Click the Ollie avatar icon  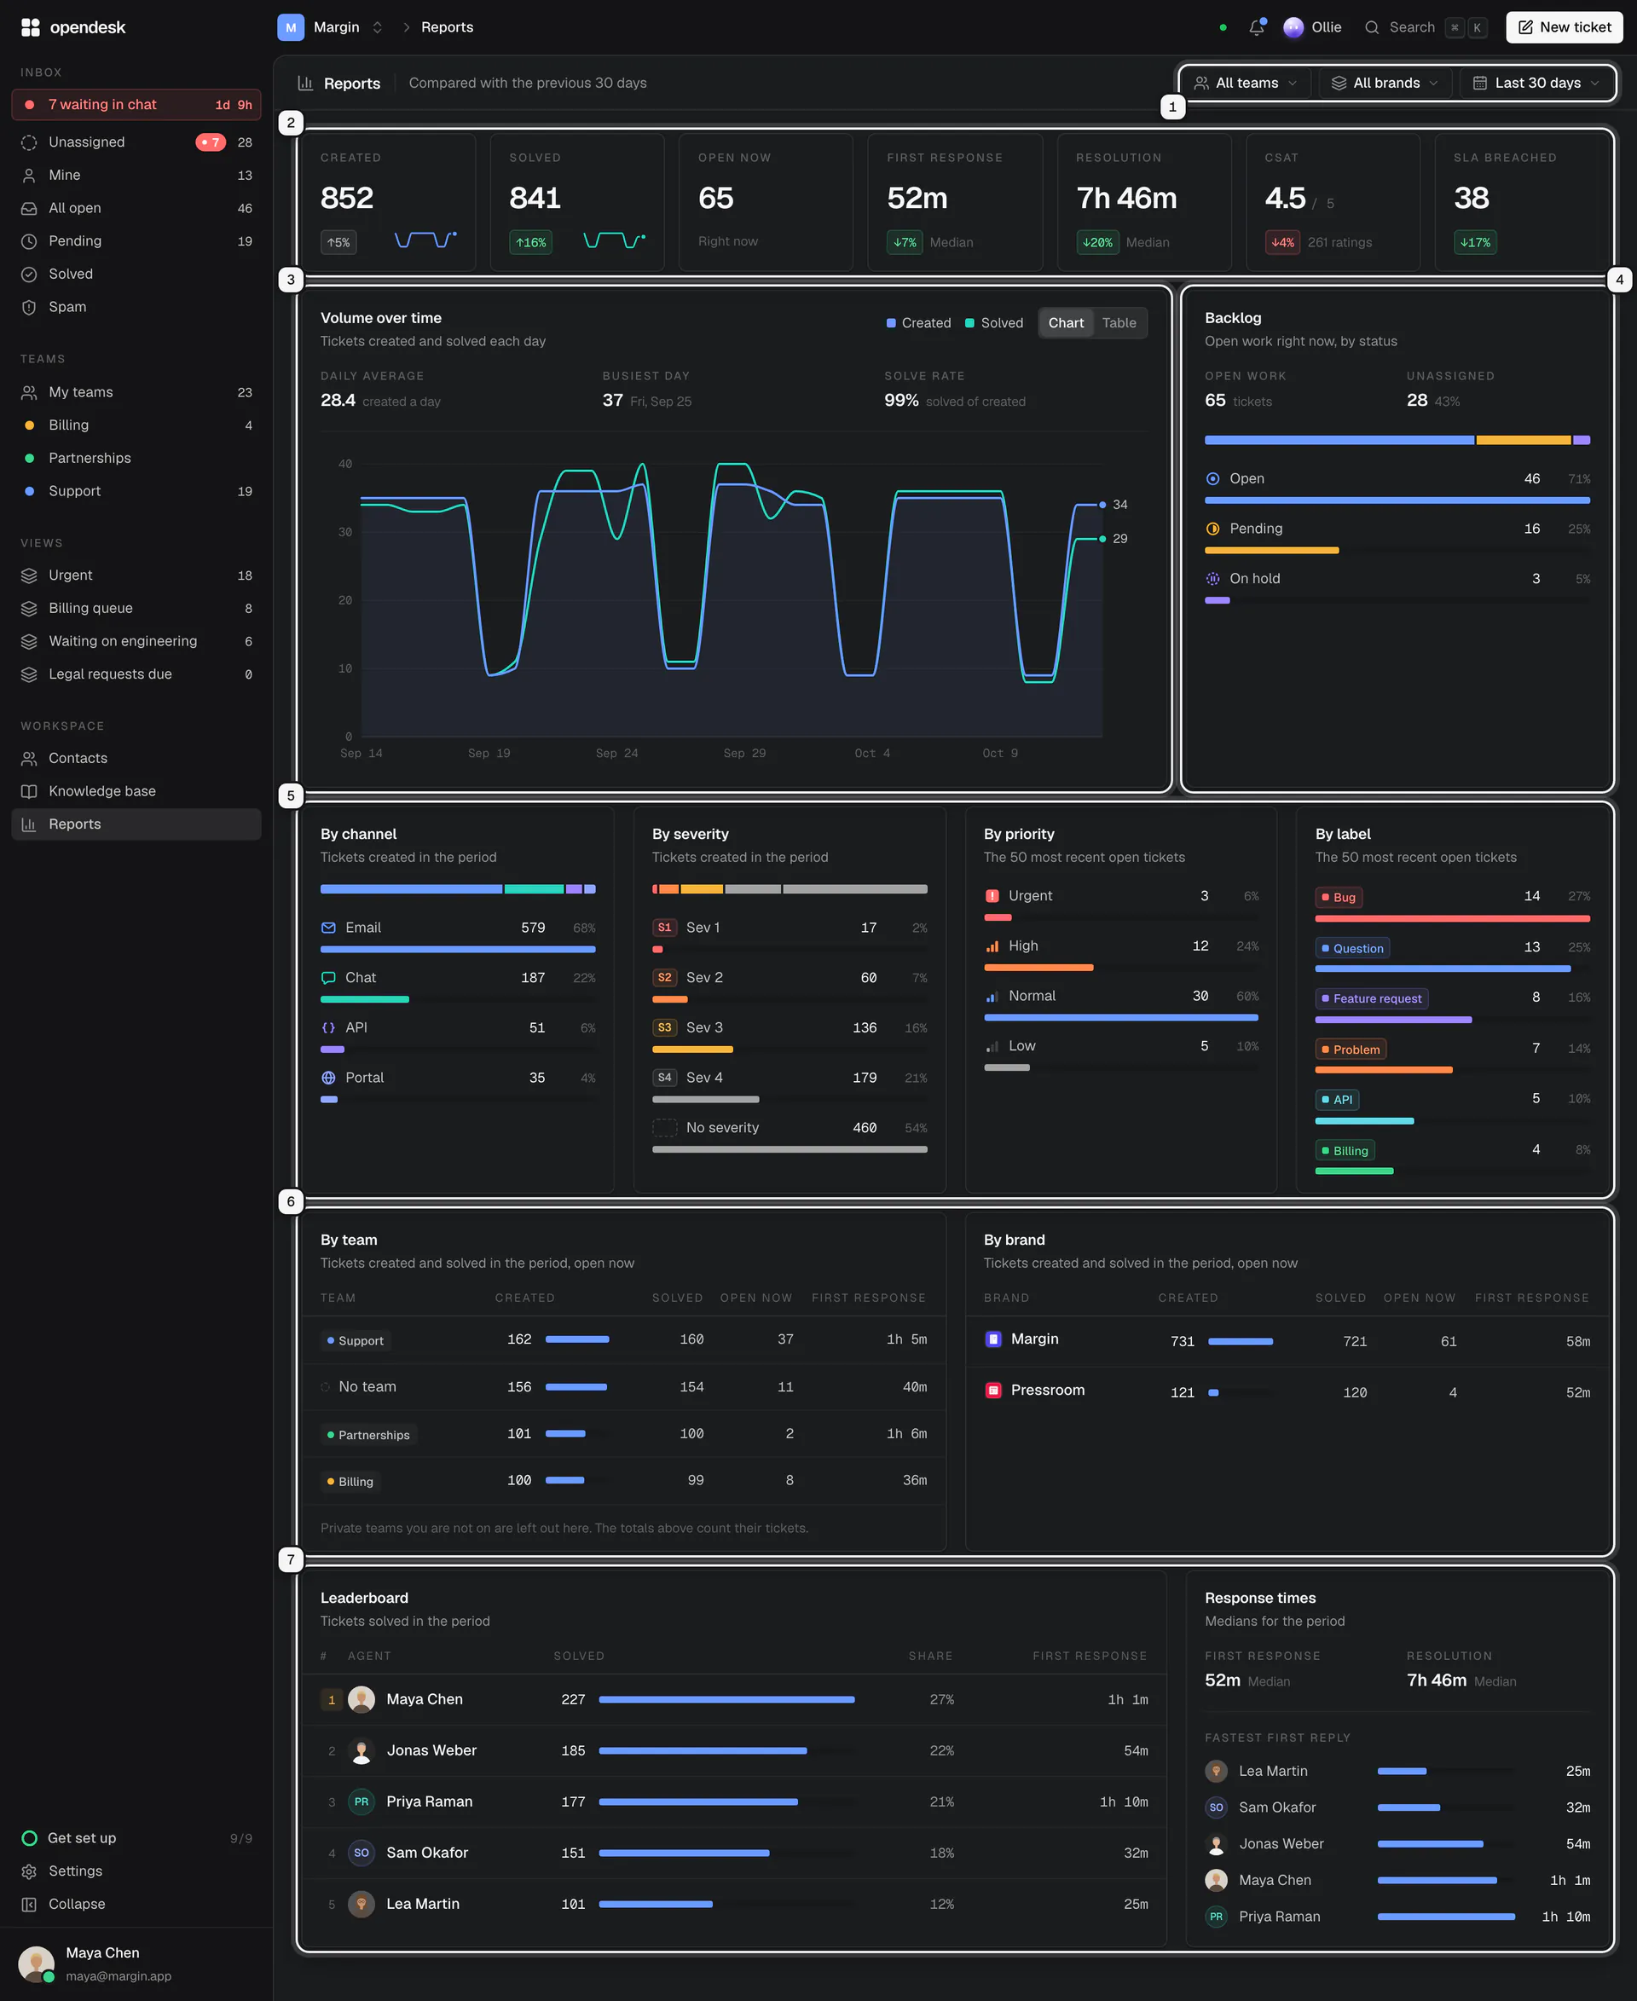pyautogui.click(x=1293, y=27)
